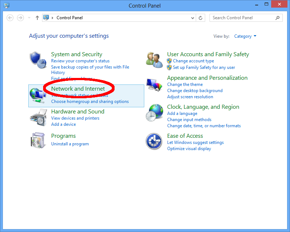Go back with the Back arrow
The height and width of the screenshot is (232, 290).
coord(10,18)
